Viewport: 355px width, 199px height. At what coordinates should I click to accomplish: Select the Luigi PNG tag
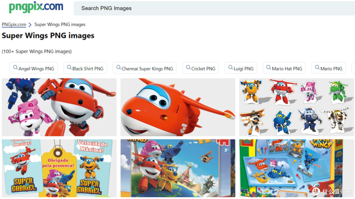[241, 68]
